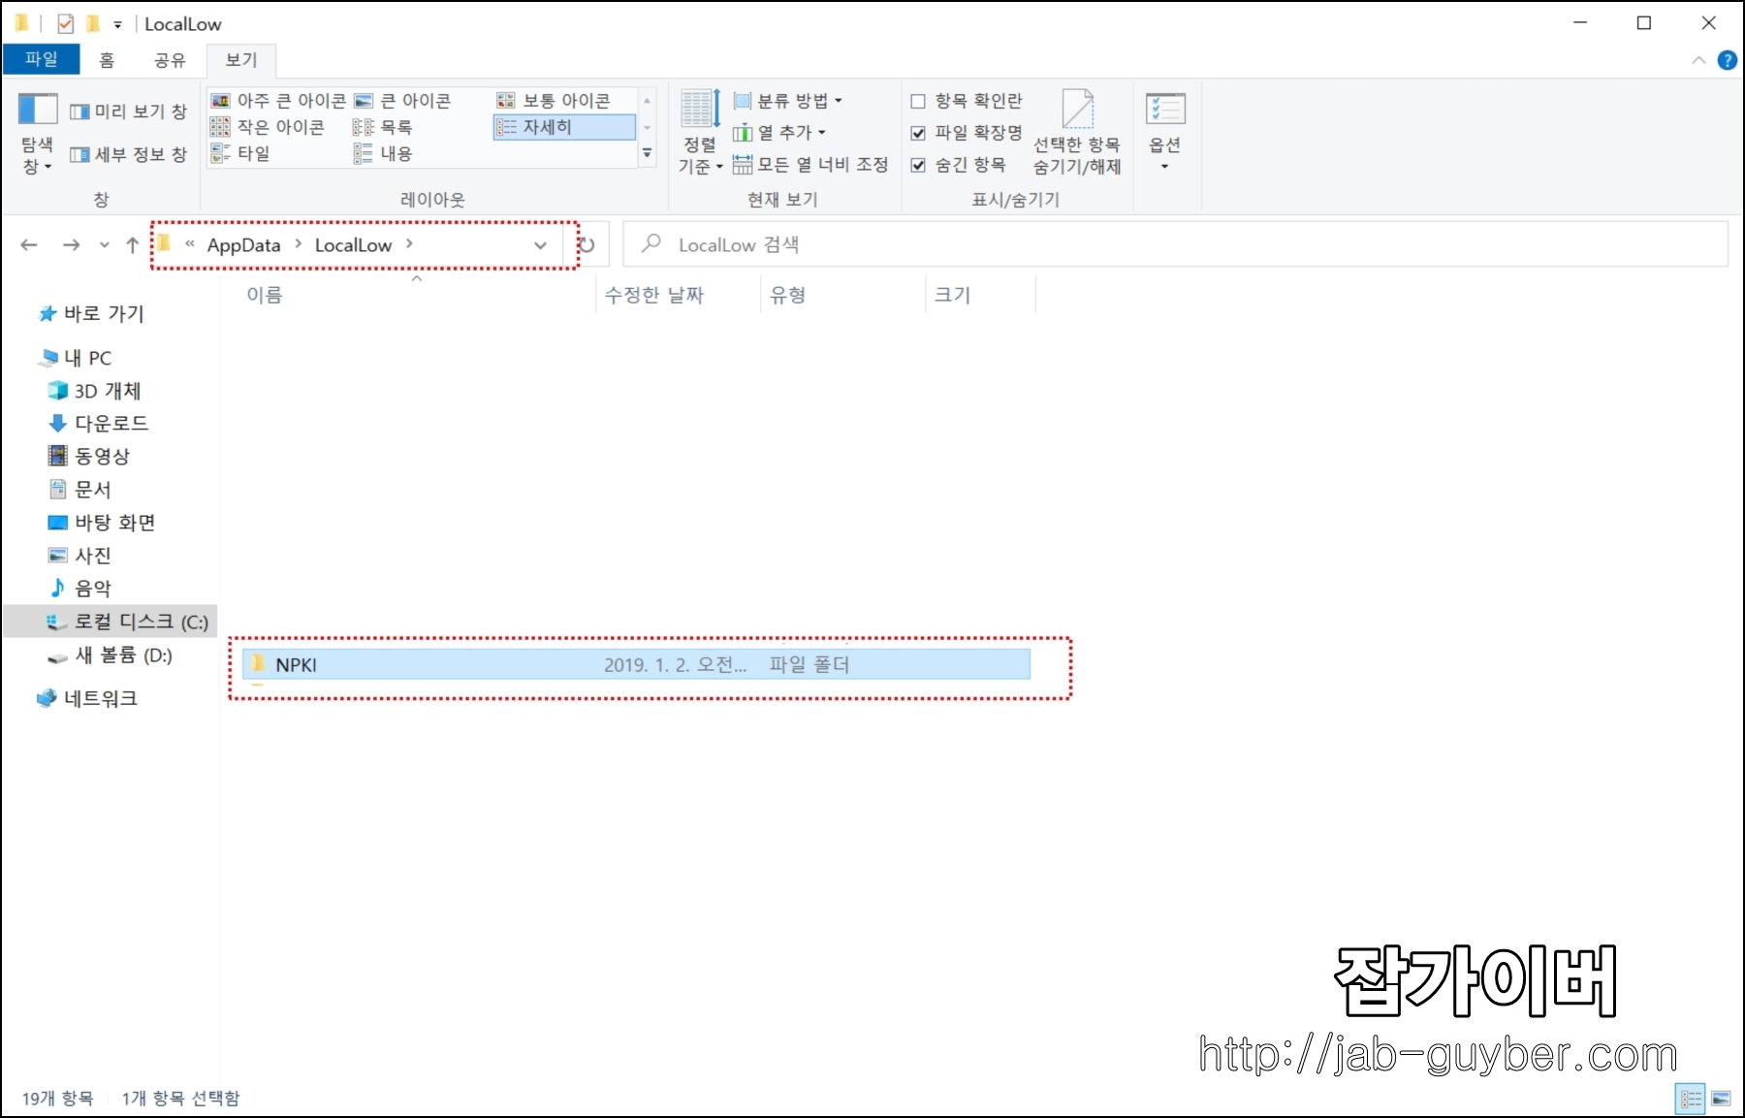Switch to the 공유 ribbon tab
Screen dimensions: 1745x1118
point(169,59)
